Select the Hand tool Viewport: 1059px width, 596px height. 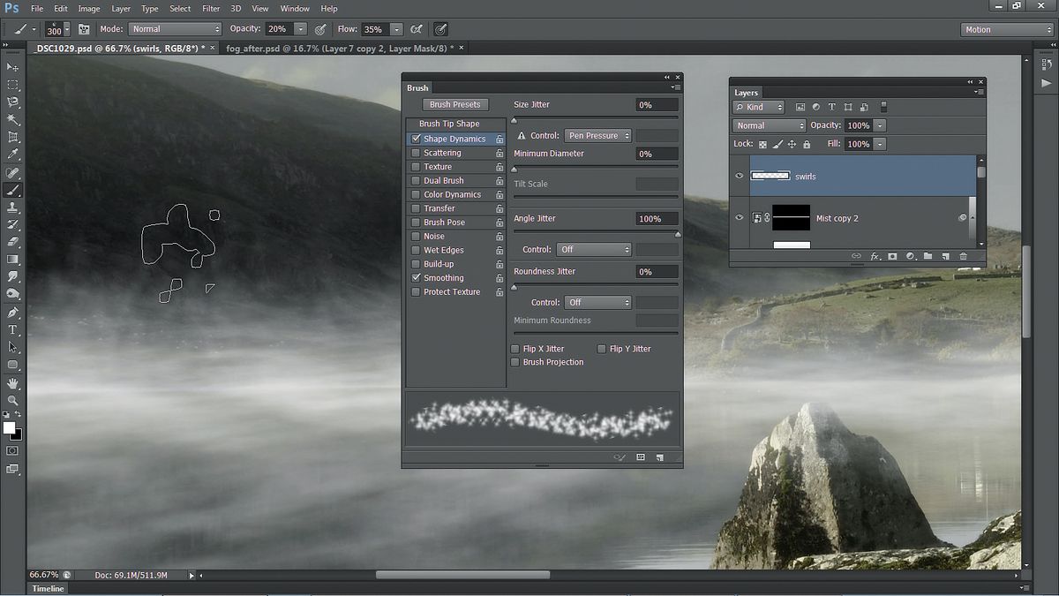(12, 383)
